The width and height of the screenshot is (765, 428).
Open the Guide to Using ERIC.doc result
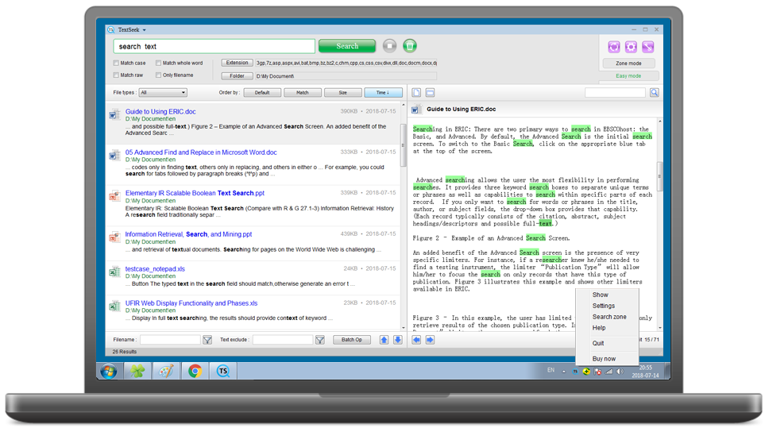click(x=160, y=112)
